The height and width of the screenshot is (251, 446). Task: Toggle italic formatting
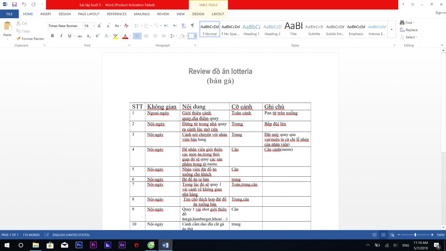(x=61, y=36)
